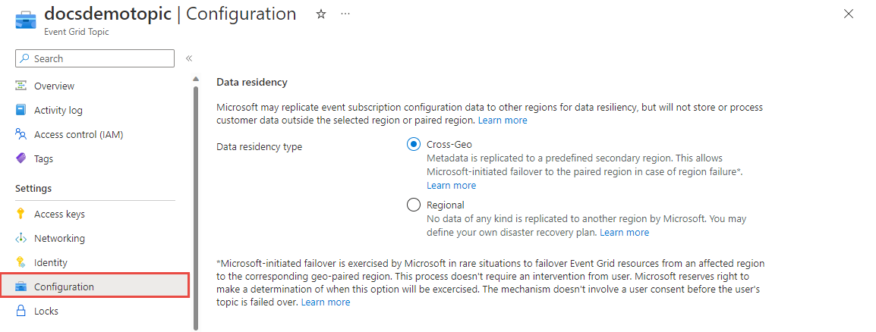Screen dimensions: 876x332
Task: Select the Regional data residency option
Action: (414, 204)
